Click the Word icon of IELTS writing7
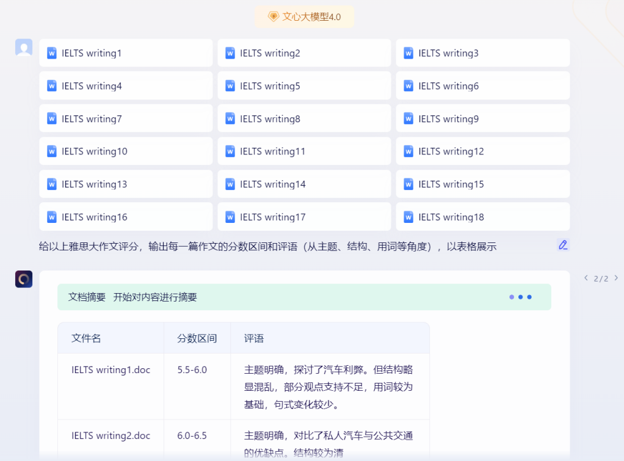The width and height of the screenshot is (624, 461). click(x=52, y=118)
